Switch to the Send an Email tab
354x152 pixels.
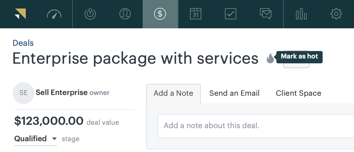[x=235, y=94]
